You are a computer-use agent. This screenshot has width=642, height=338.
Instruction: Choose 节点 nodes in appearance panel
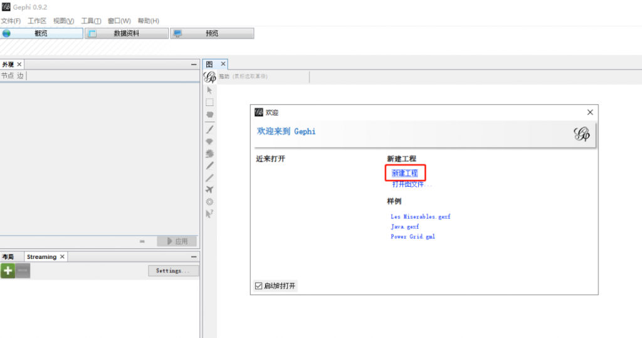[8, 75]
